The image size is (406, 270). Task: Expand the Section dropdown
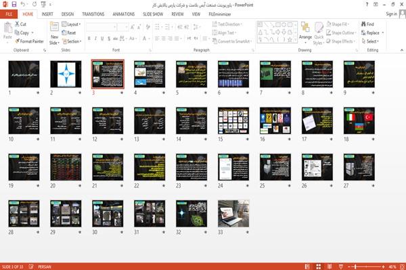pyautogui.click(x=72, y=41)
